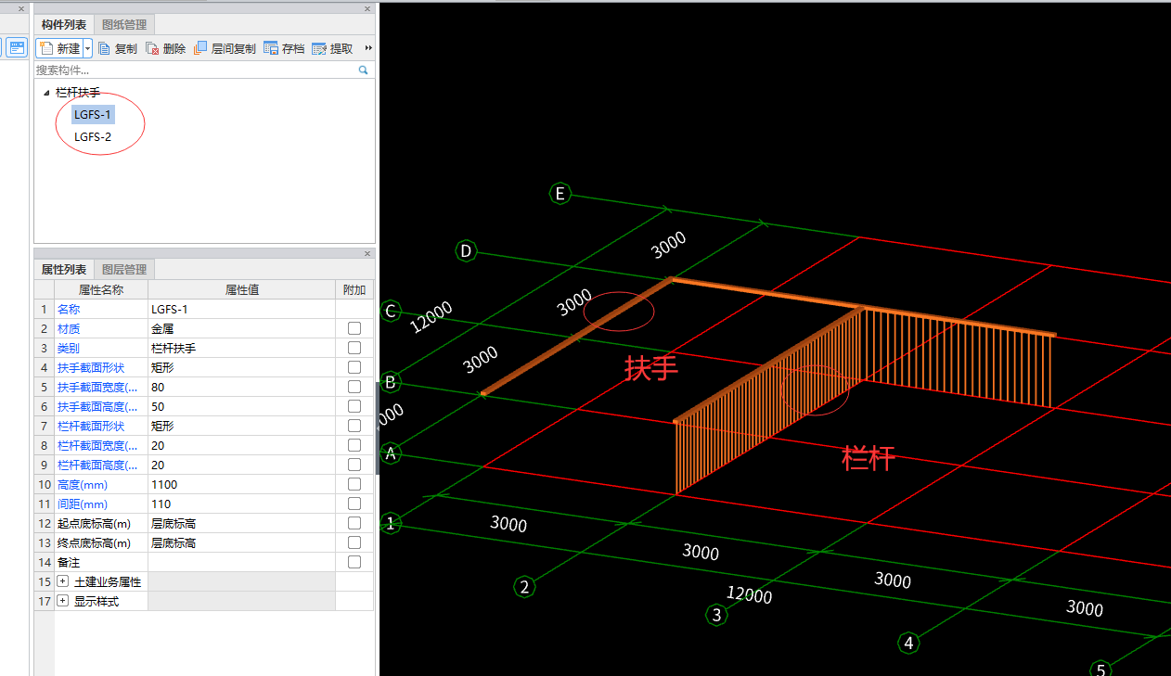1171x676 pixels.
Task: Open the dropdown arrow next to 新建
Action: click(87, 48)
